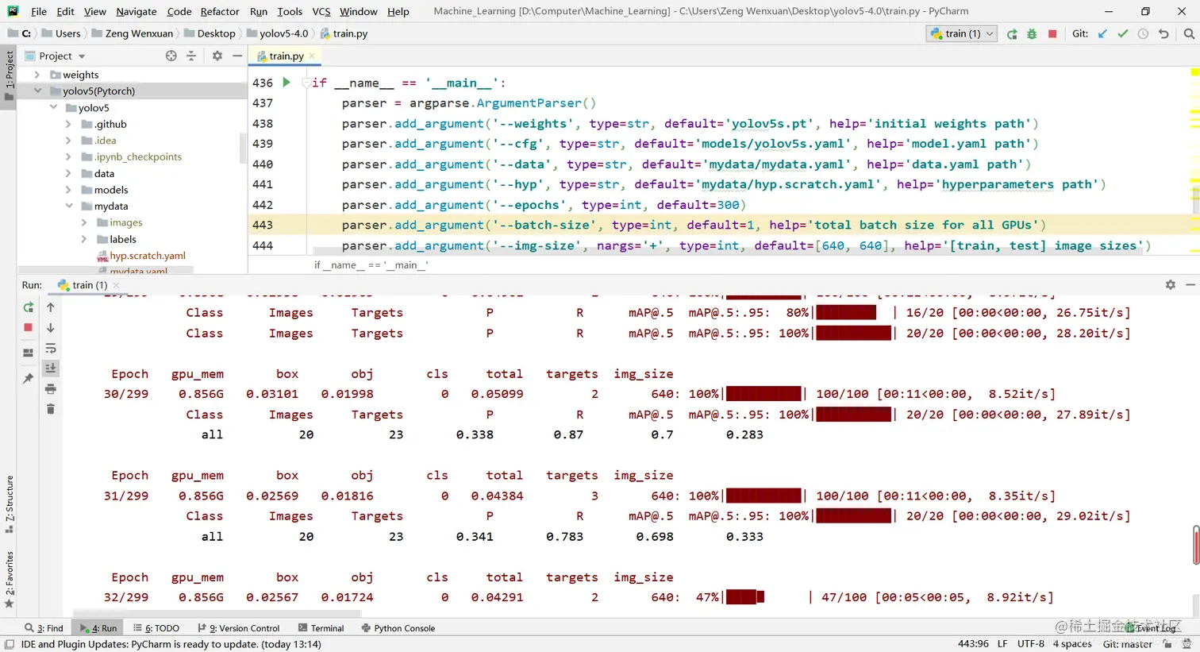The height and width of the screenshot is (652, 1200).
Task: Expand the data folder
Action: (68, 173)
